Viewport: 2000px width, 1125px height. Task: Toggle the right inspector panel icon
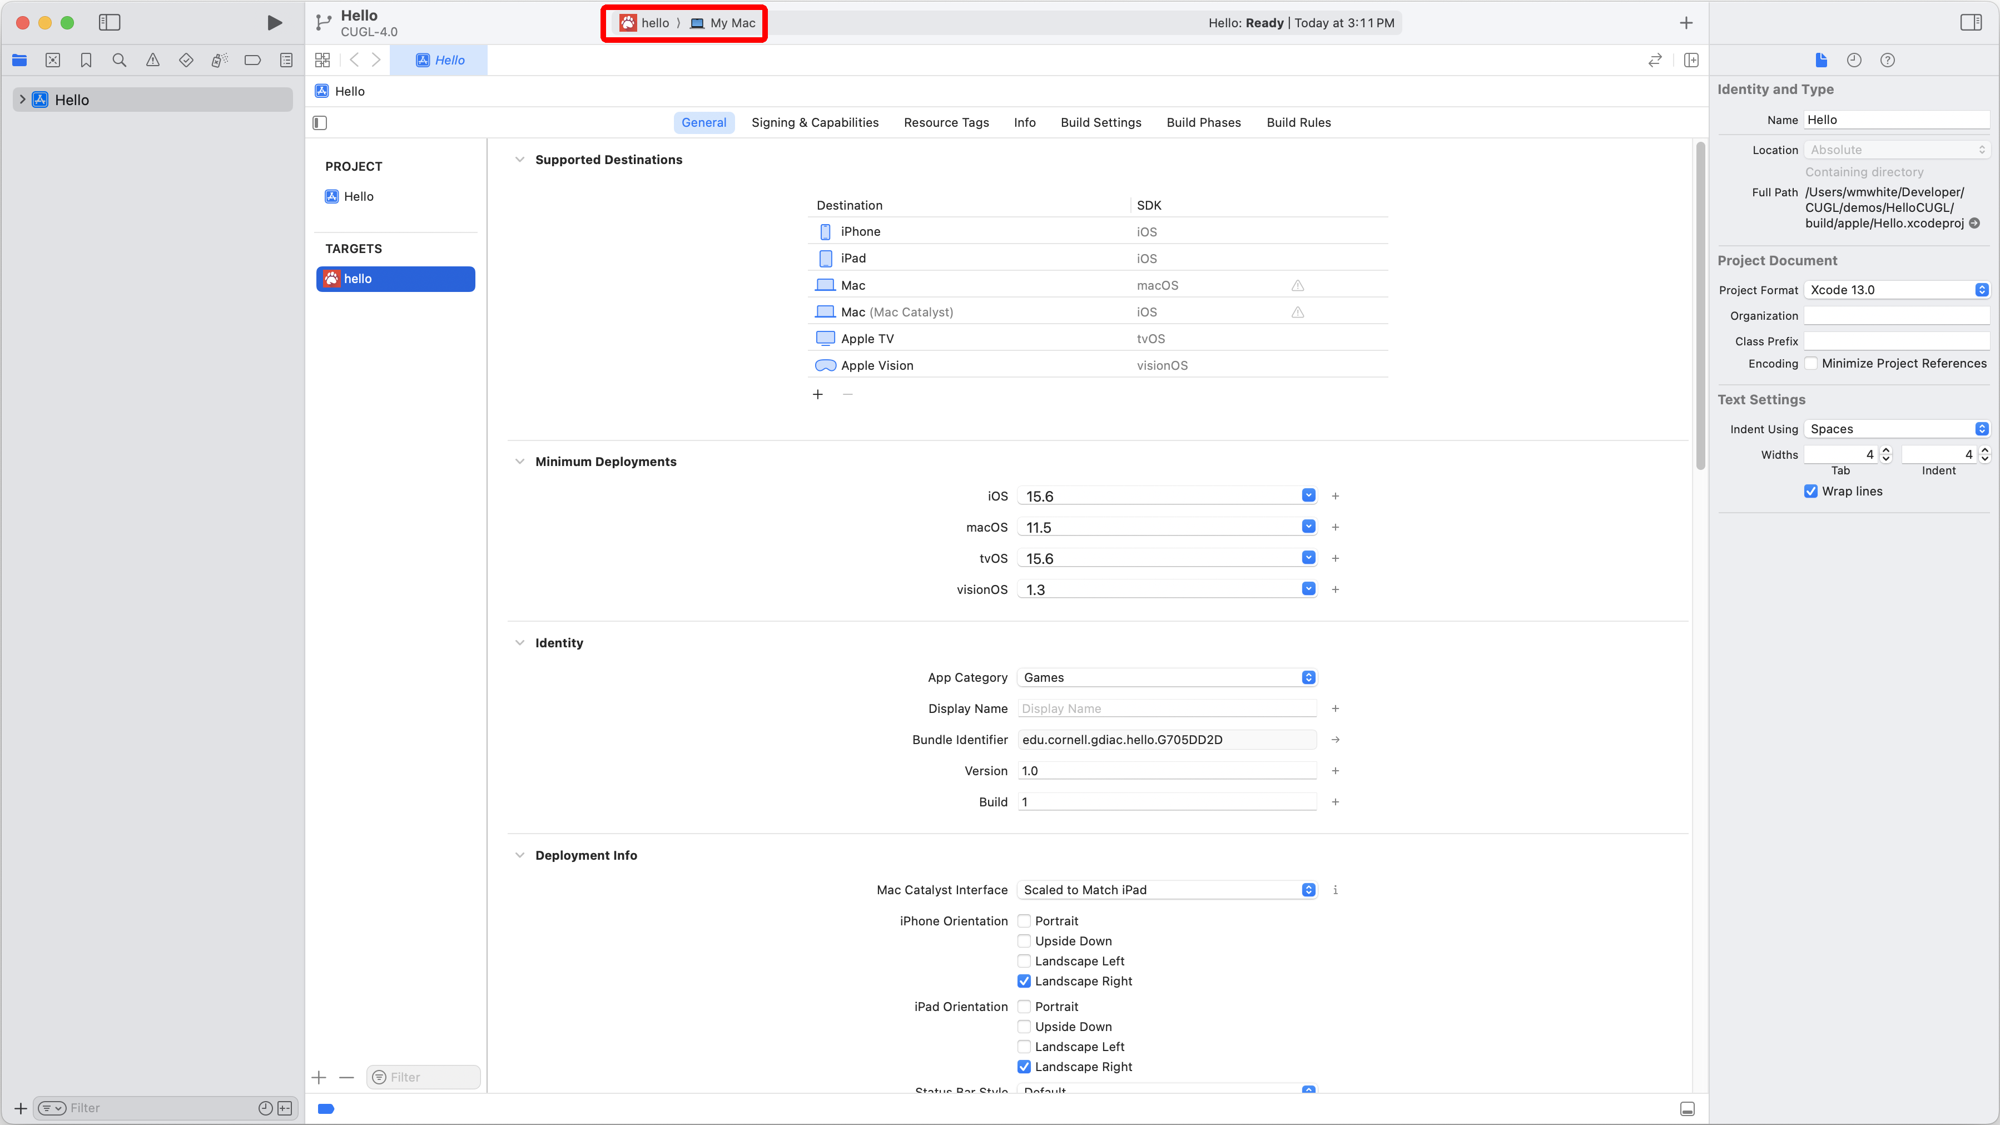1971,22
